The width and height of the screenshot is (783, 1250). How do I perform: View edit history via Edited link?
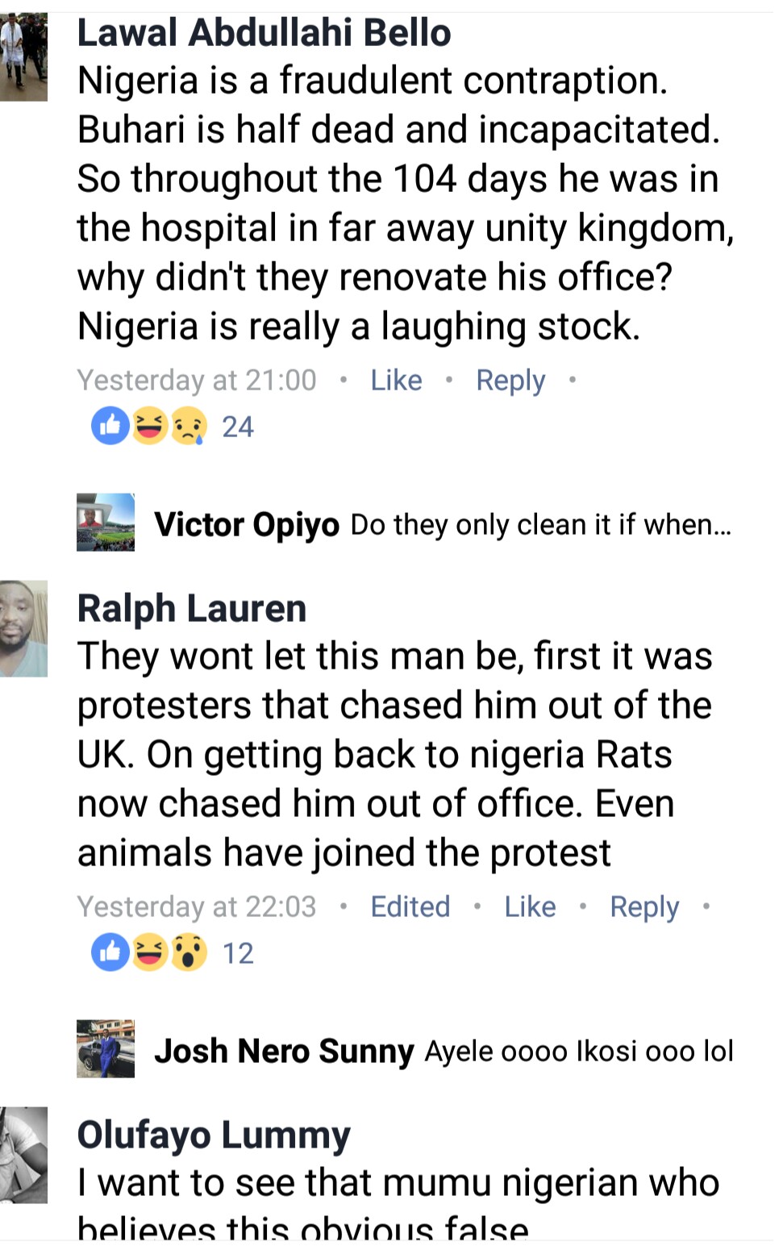pos(410,906)
